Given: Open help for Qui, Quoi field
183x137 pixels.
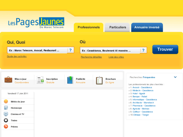Looking at the screenshot, I should (70, 50).
